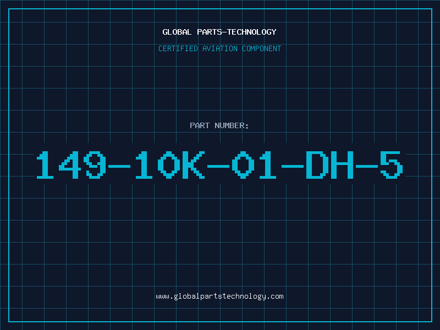This screenshot has height=330, width=440.
Task: Click the dash between 149 and 10K
Action: point(119,167)
